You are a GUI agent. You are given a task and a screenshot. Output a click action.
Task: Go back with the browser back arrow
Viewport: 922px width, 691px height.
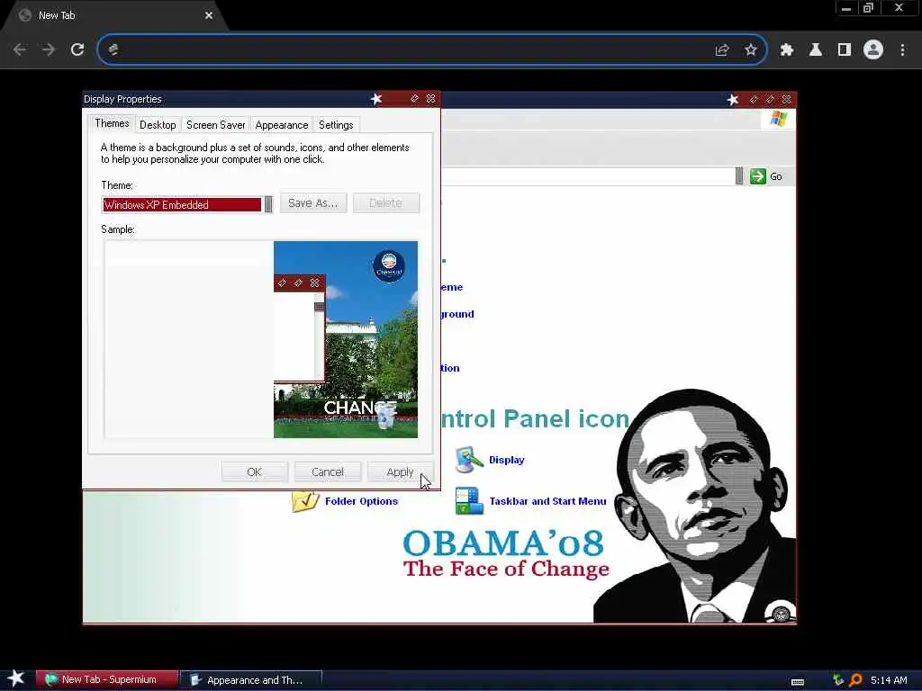click(x=20, y=50)
